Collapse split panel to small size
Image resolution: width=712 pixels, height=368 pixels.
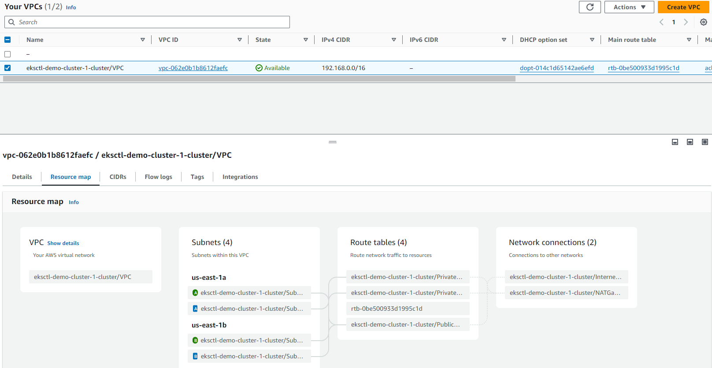tap(675, 142)
